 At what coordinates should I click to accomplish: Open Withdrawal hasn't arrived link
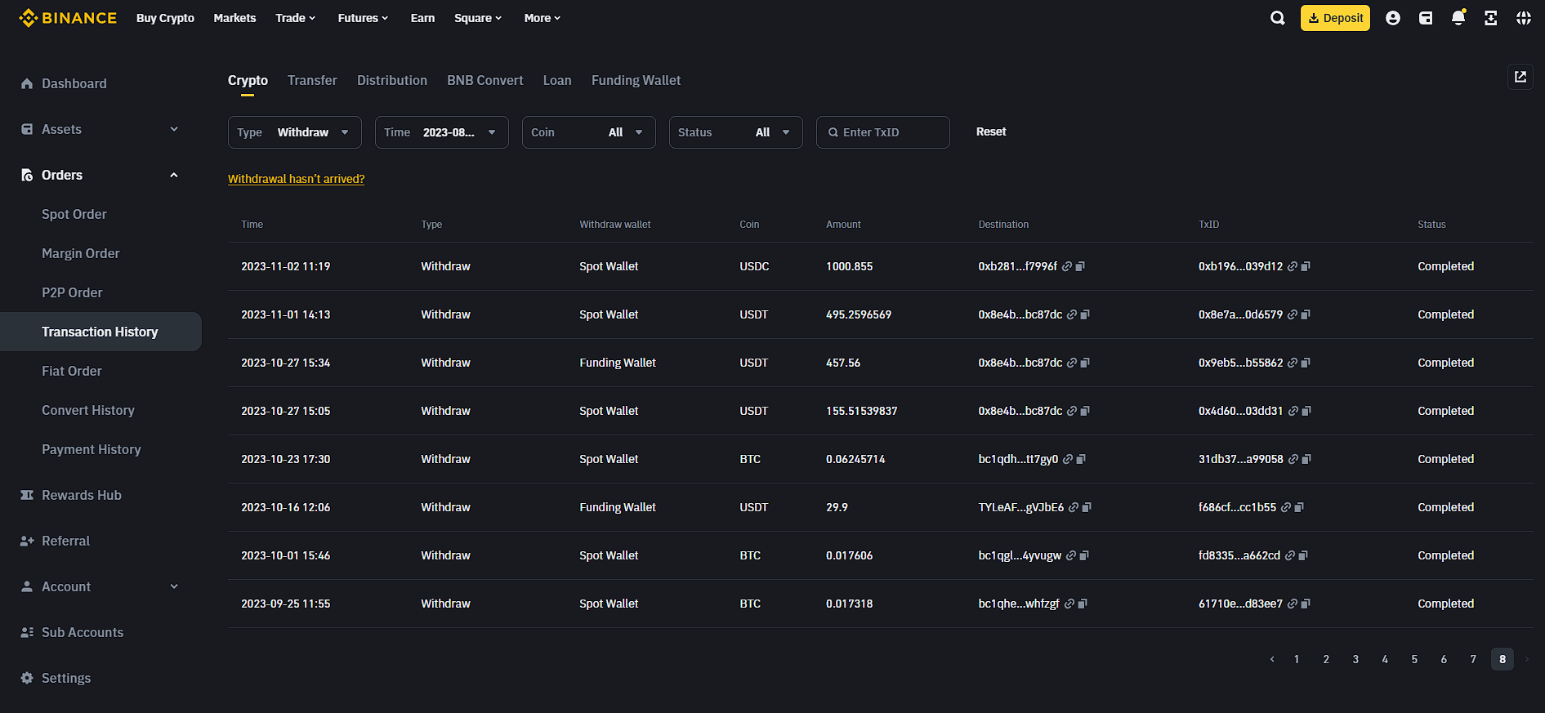pos(297,179)
